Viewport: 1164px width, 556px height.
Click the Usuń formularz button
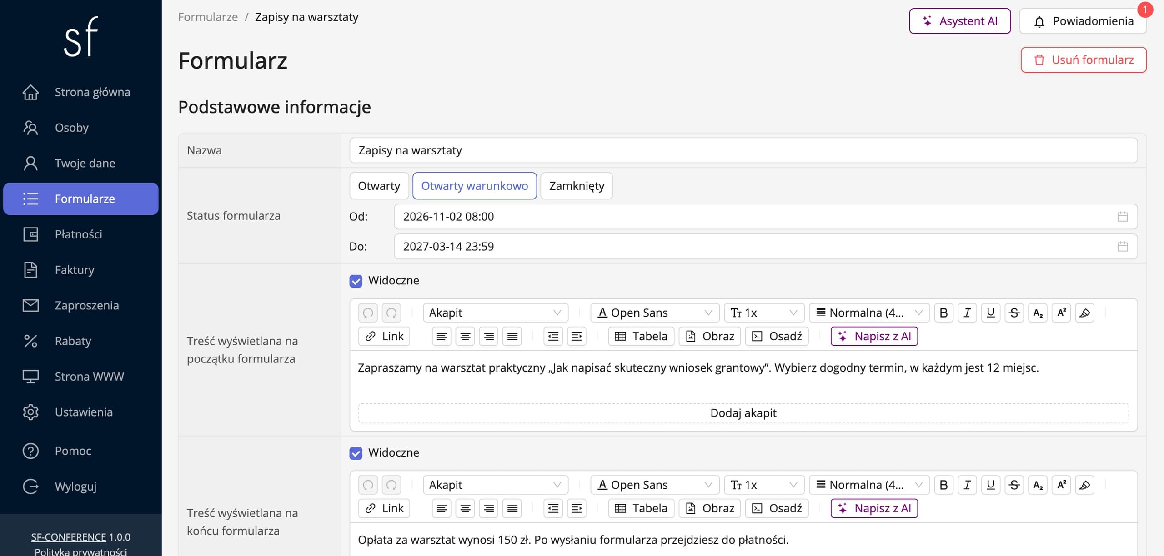pos(1084,60)
